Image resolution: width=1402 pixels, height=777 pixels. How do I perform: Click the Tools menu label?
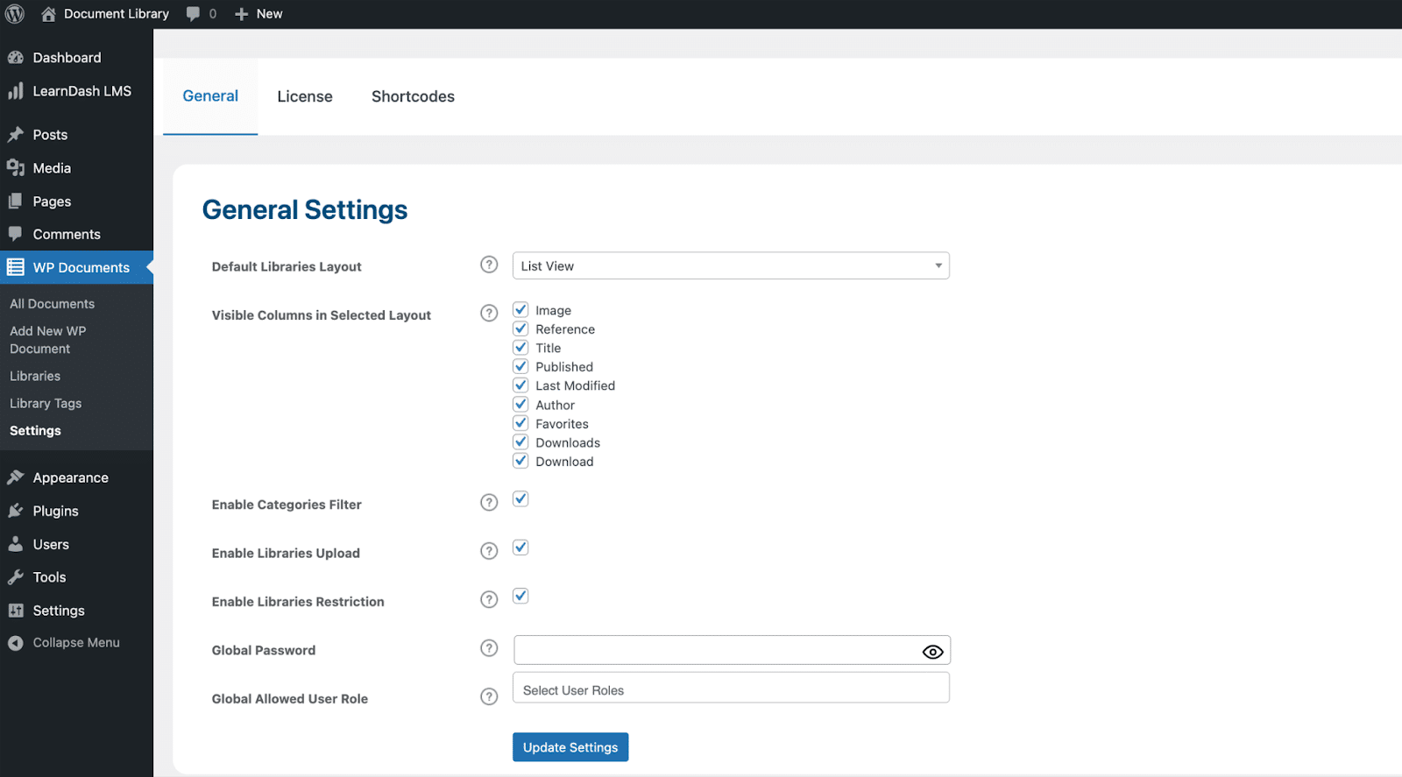click(x=50, y=577)
